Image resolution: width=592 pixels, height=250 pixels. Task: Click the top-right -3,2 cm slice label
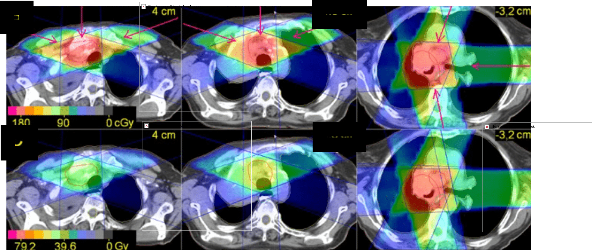click(x=513, y=12)
